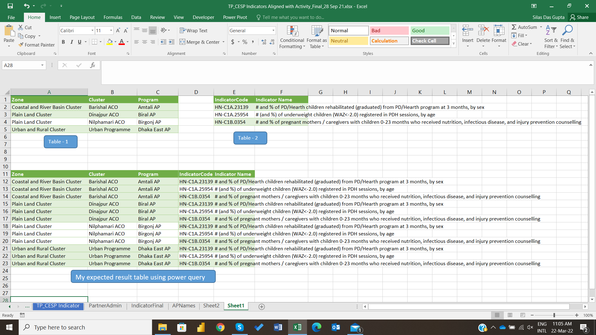Click the Share button
Screen dimensions: 596x335
coord(579,17)
